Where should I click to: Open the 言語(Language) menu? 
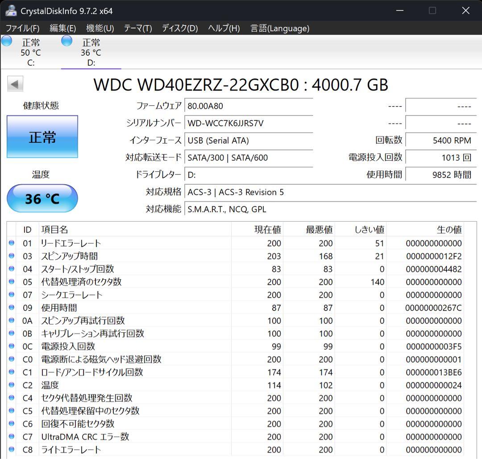pyautogui.click(x=279, y=28)
